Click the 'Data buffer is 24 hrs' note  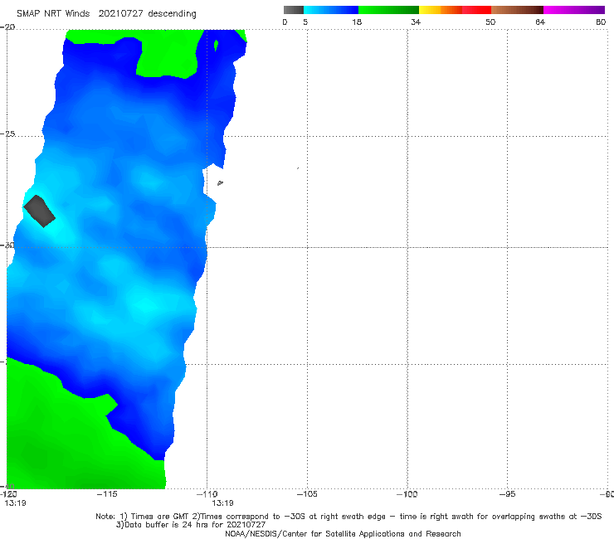click(191, 525)
